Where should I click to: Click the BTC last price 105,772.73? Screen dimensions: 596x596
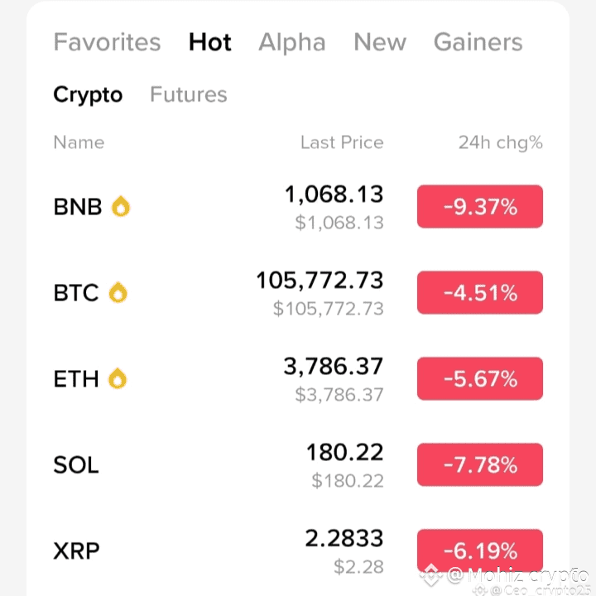point(320,281)
